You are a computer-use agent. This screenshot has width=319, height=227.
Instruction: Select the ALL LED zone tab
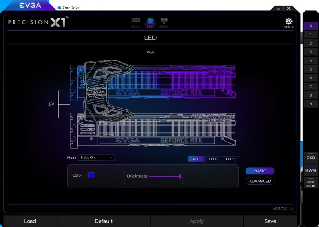(x=196, y=159)
